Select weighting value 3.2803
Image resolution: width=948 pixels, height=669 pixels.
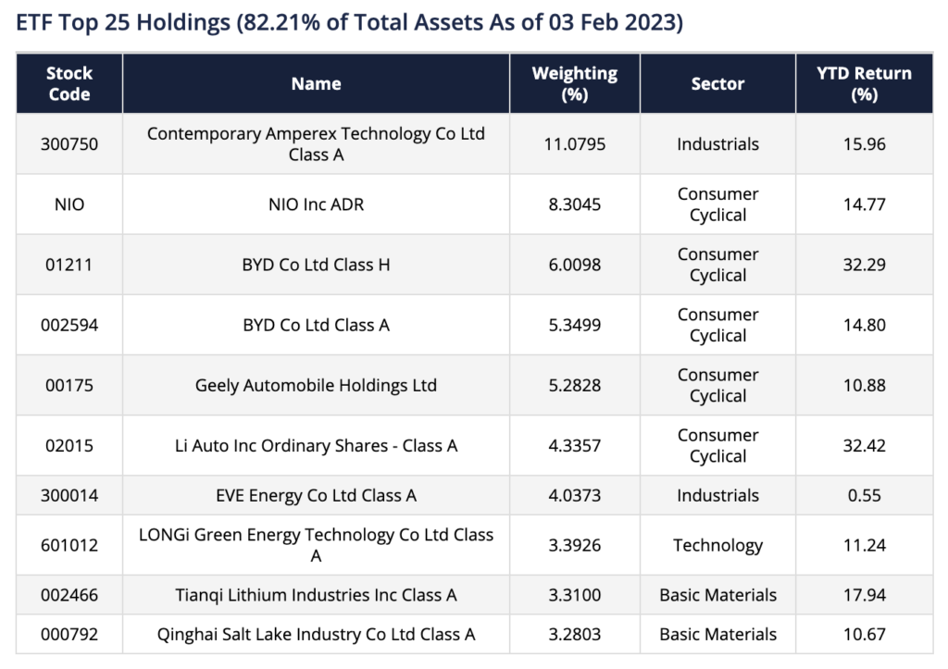coord(574,635)
